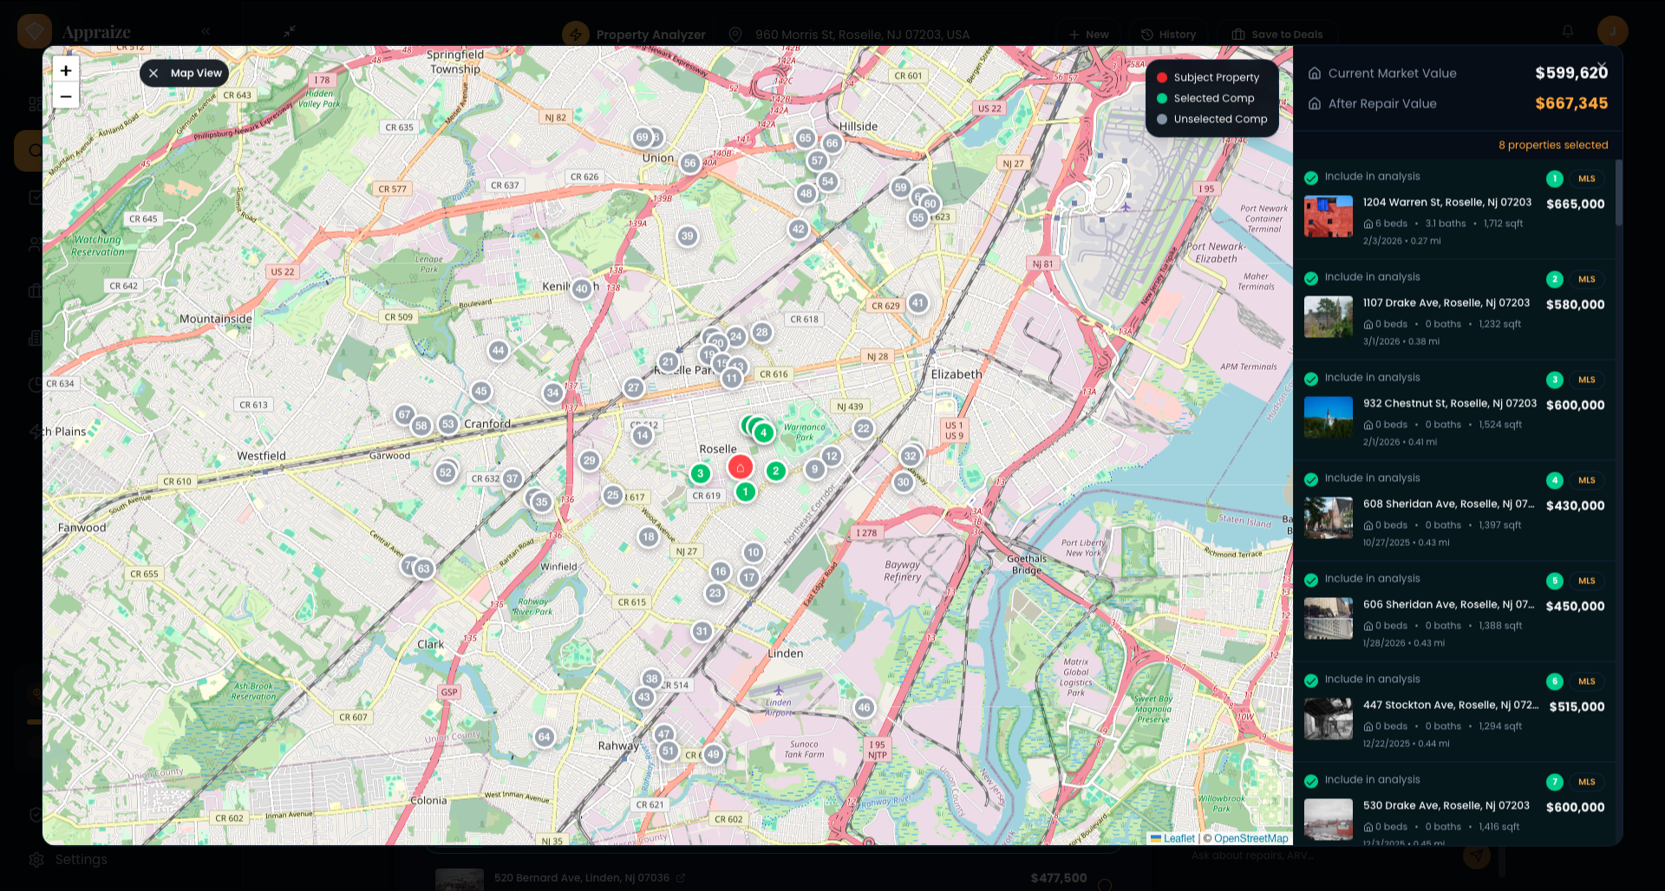Image resolution: width=1665 pixels, height=891 pixels.
Task: Uncheck Include in analysis for 932 Chestnut St
Action: point(1311,379)
